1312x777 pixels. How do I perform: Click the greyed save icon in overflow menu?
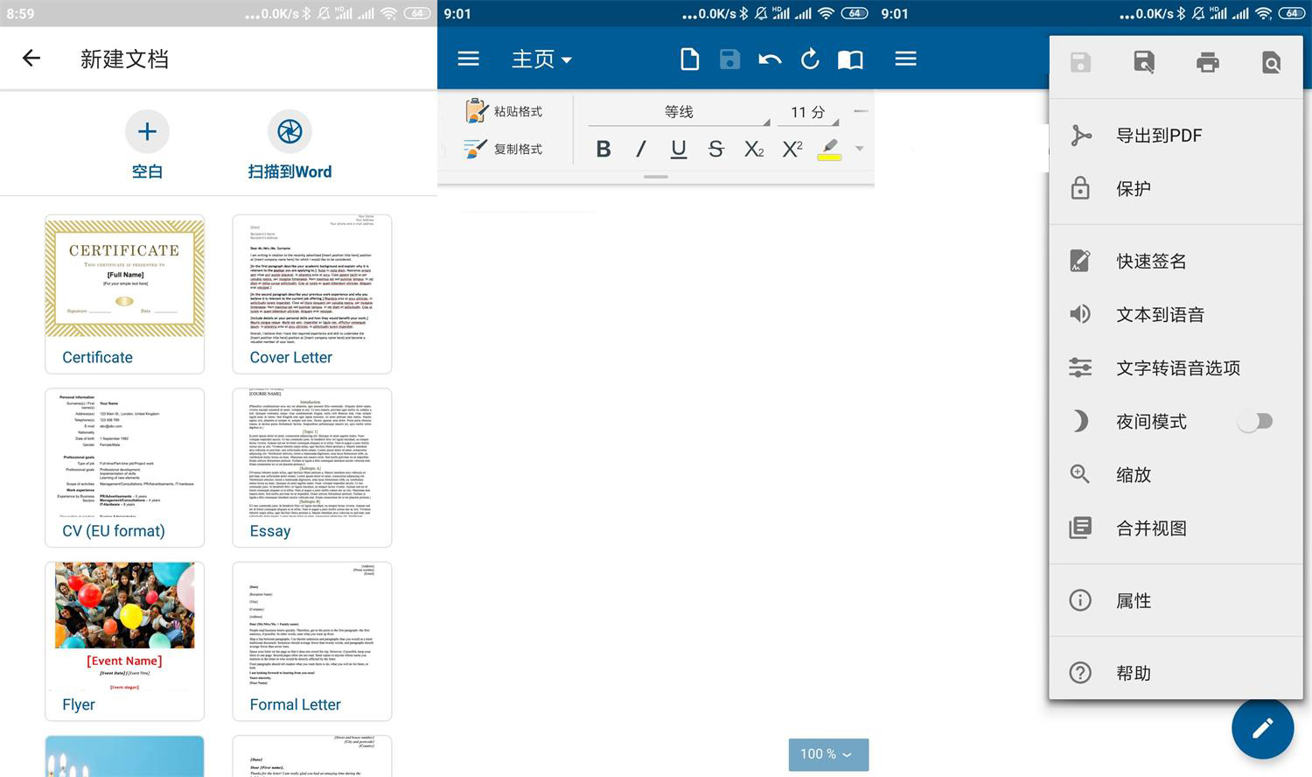coord(1081,62)
